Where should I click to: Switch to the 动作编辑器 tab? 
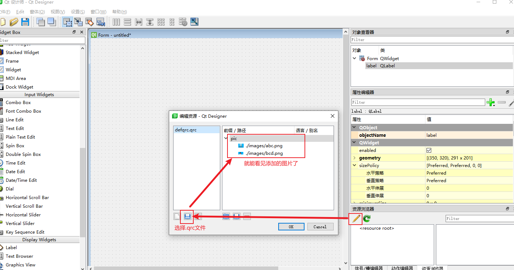coord(403,268)
